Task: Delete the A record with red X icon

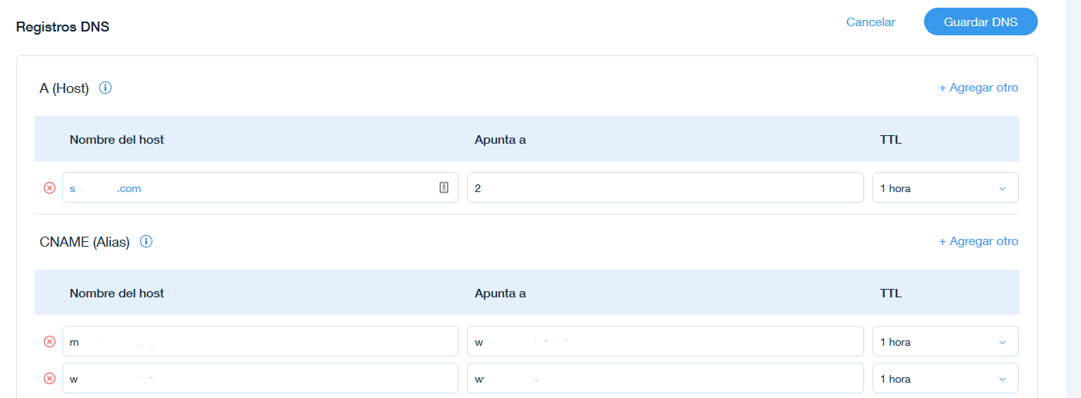Action: (x=49, y=188)
